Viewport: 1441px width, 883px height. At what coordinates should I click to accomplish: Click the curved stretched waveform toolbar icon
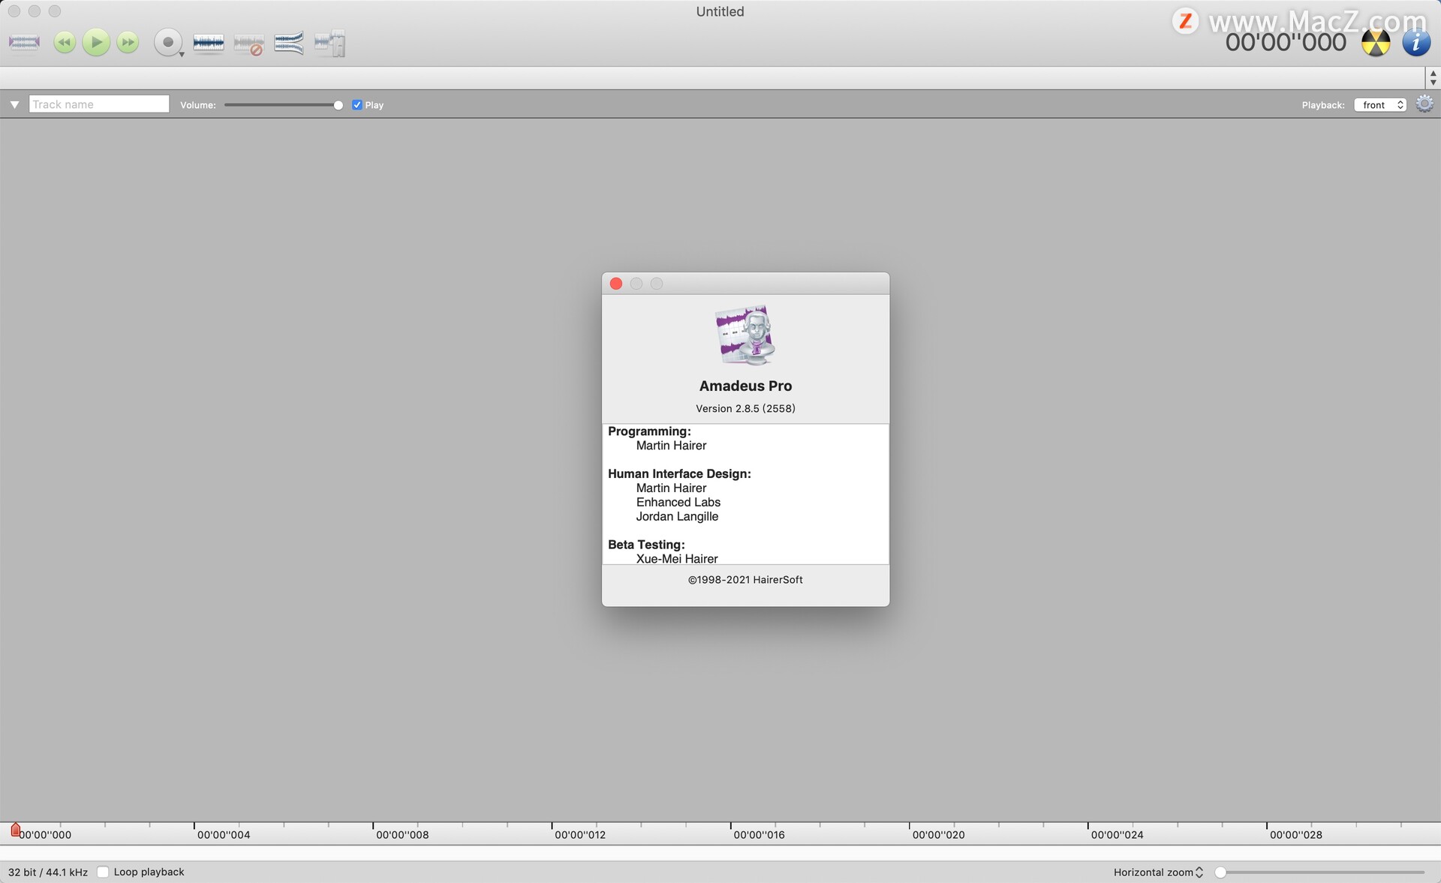click(x=289, y=43)
